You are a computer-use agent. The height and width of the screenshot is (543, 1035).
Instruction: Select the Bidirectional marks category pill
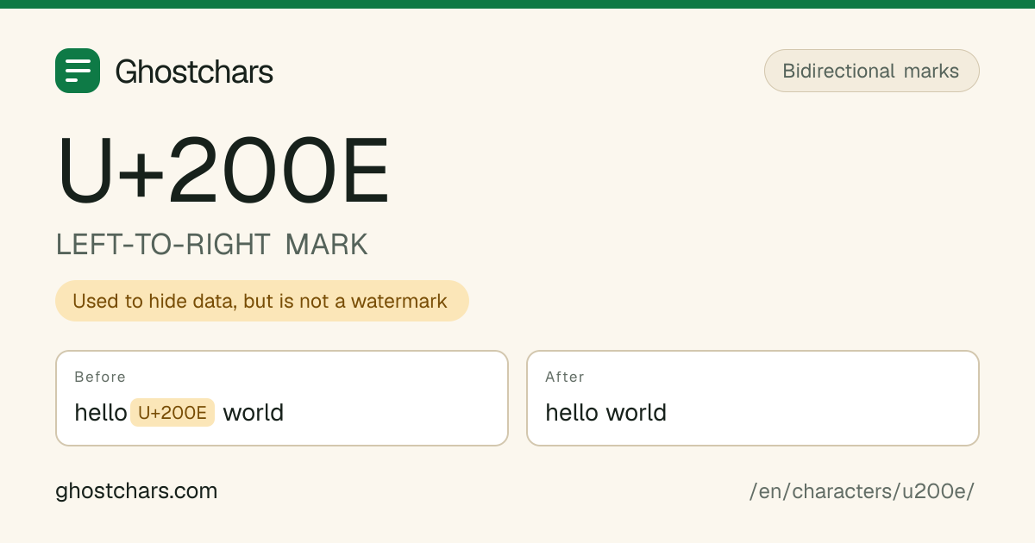871,71
